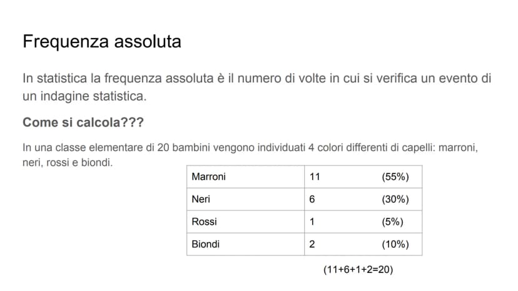Viewport: 518px width, 291px height.
Task: Select the Neri table cell
Action: pyautogui.click(x=245, y=199)
